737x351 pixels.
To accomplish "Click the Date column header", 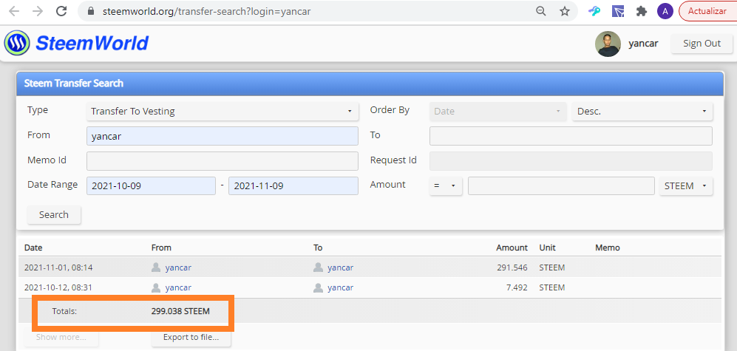I will pyautogui.click(x=33, y=248).
